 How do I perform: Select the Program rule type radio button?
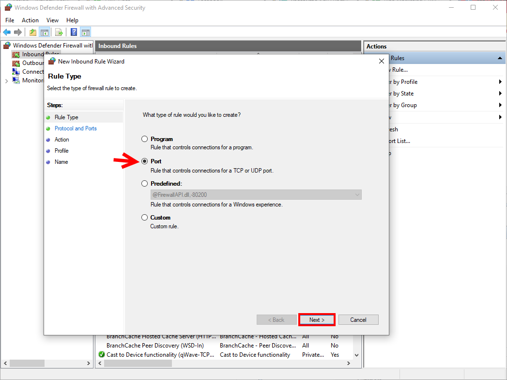tap(144, 139)
